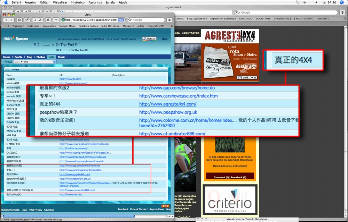Image resolution: width=348 pixels, height=222 pixels.
Task: Make text smaller with the small A button
Action: pos(35,20)
